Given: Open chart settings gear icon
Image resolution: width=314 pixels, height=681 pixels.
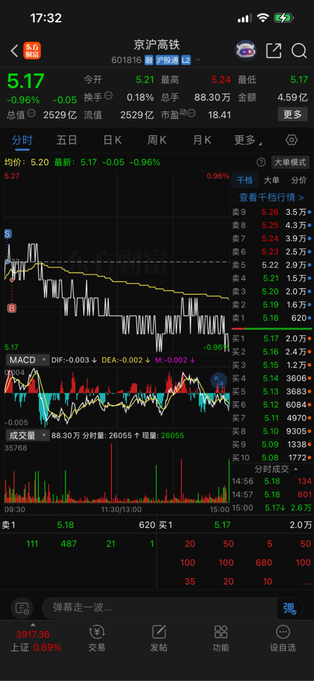Looking at the screenshot, I should tap(292, 140).
